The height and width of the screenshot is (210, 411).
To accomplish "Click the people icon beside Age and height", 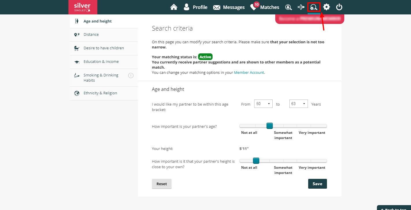I will coord(77,21).
